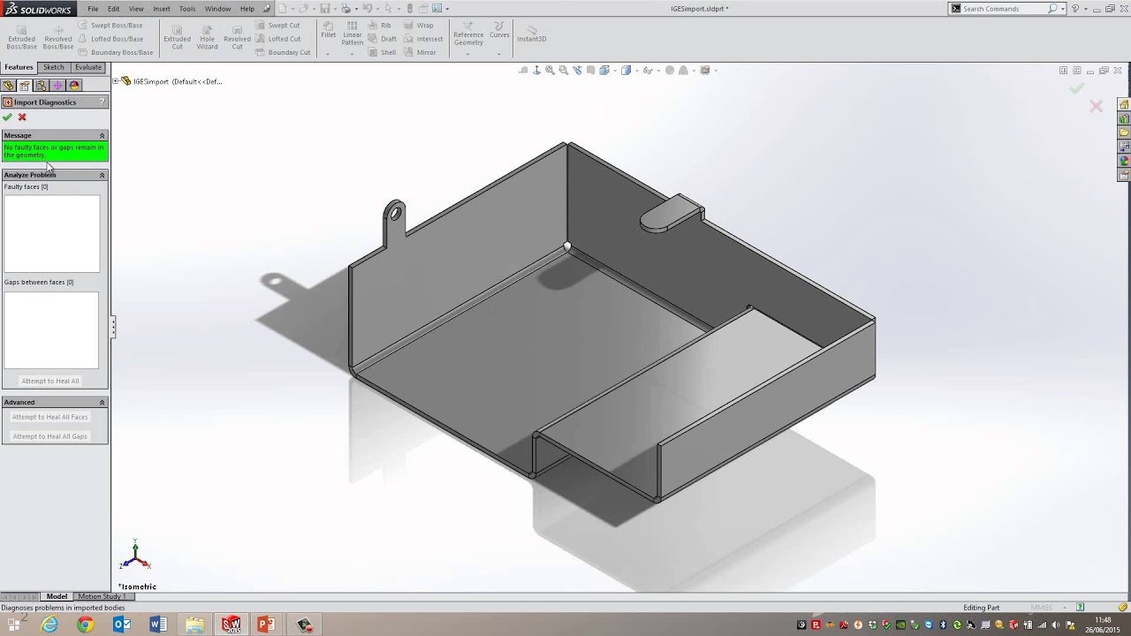1131x636 pixels.
Task: Open the Tools menu
Action: [187, 9]
